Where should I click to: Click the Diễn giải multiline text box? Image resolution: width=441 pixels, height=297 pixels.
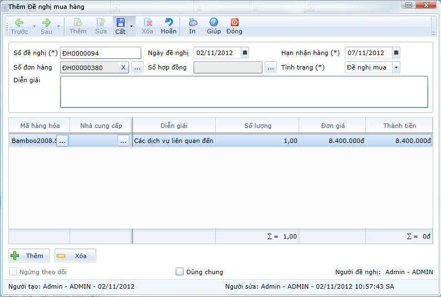click(x=244, y=91)
